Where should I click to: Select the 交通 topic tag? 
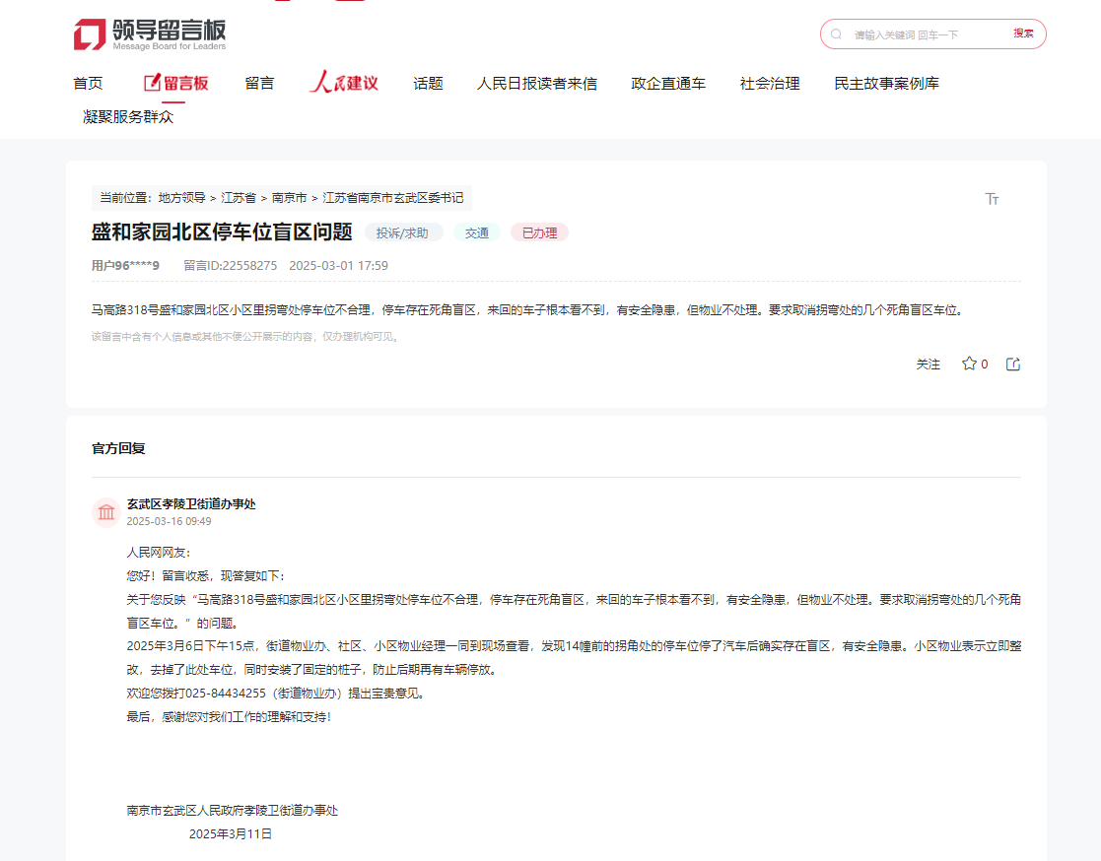[x=476, y=232]
